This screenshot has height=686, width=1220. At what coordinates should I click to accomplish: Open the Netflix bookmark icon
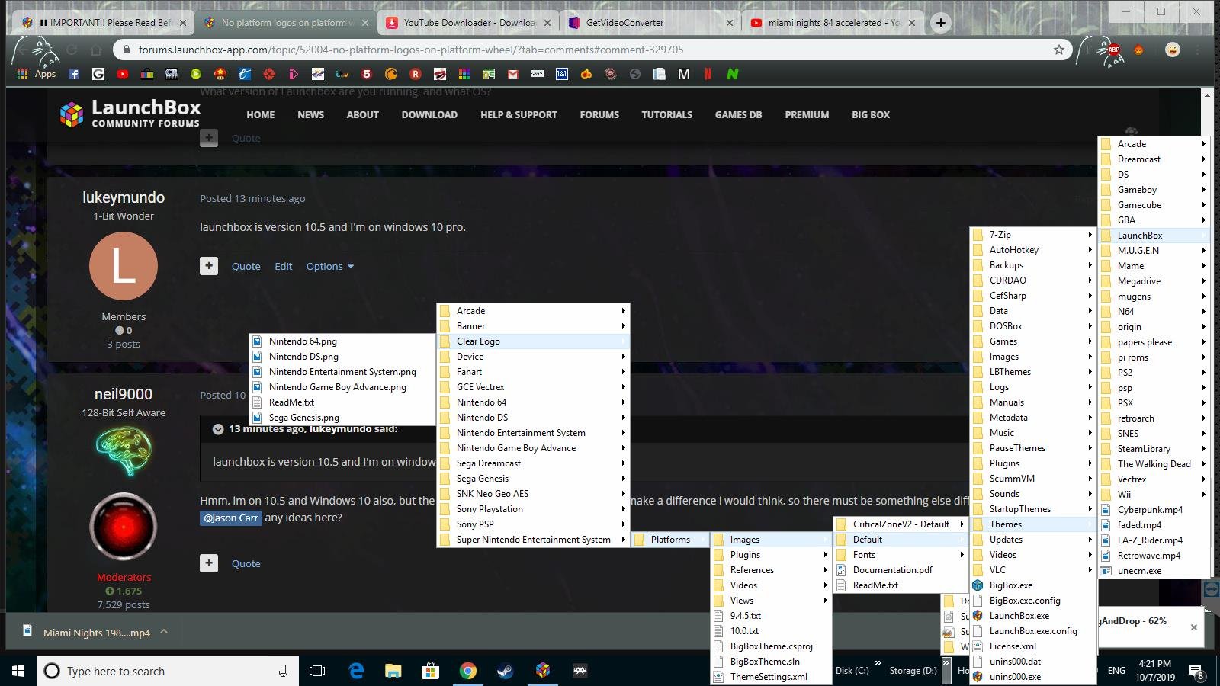point(708,74)
